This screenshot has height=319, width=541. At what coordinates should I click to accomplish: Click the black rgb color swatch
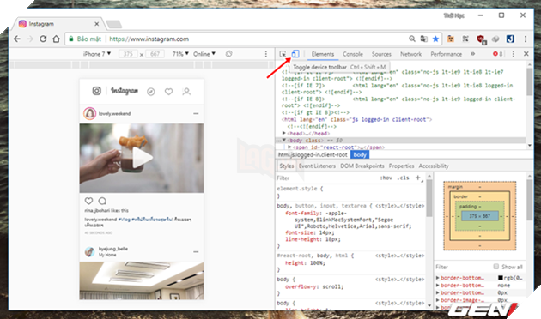click(x=501, y=278)
